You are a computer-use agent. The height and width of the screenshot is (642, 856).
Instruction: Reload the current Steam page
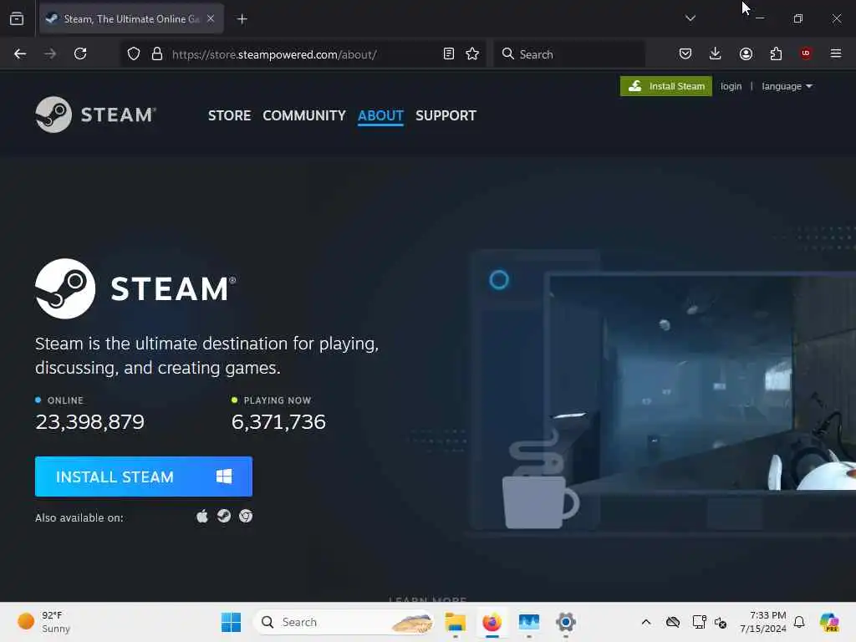pyautogui.click(x=80, y=53)
